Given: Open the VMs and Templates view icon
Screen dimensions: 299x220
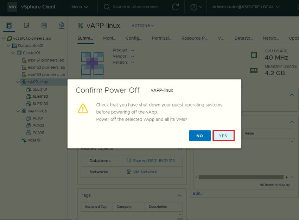Looking at the screenshot, I should click(x=26, y=26).
